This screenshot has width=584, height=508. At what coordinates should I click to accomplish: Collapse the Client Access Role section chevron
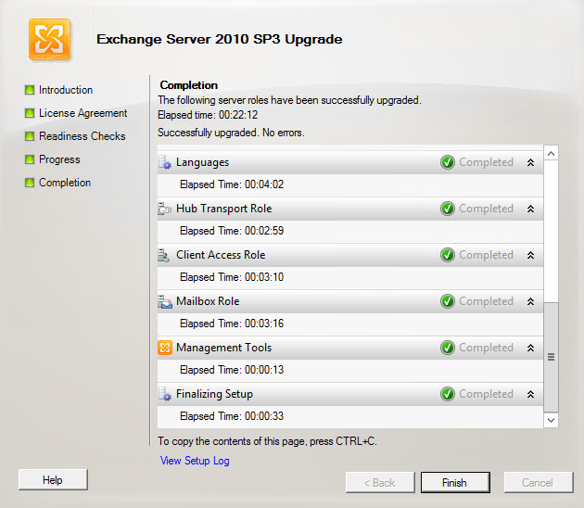coord(531,255)
